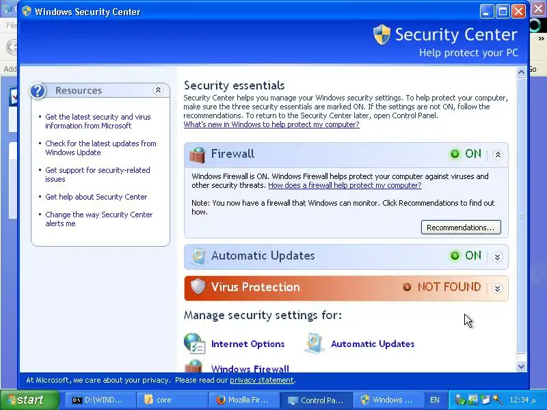Open the privacy statement link
This screenshot has height=410, width=547.
point(262,380)
